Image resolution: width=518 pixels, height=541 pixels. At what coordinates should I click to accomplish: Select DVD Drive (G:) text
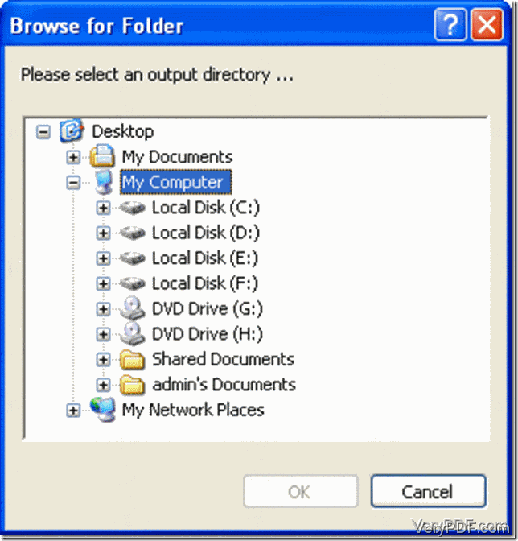pos(208,309)
